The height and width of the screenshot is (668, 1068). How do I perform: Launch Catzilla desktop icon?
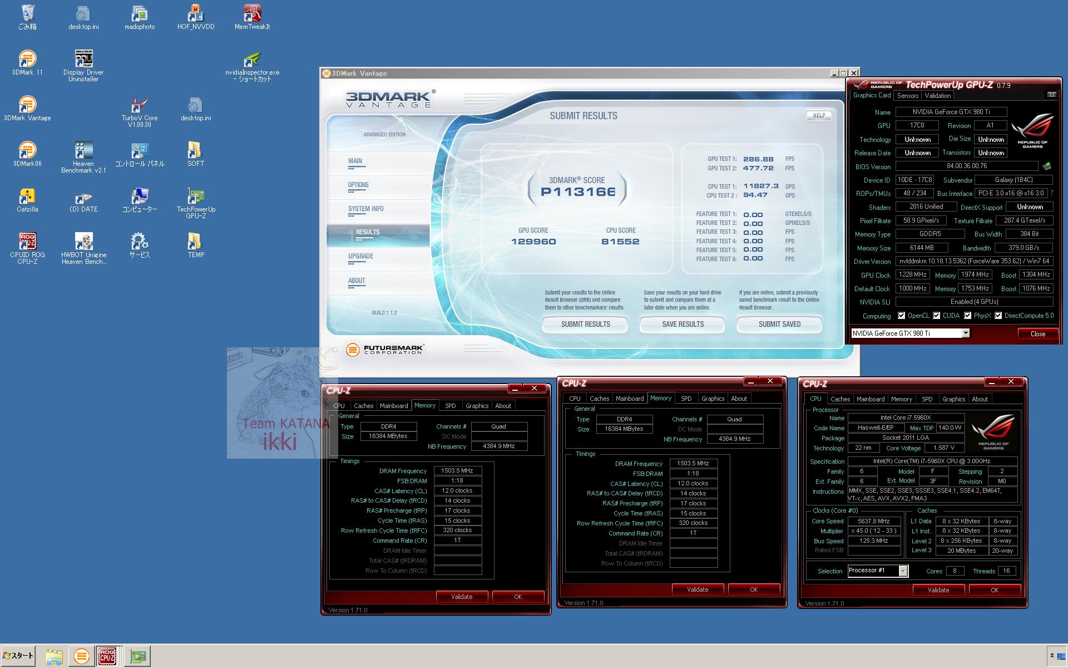[27, 199]
